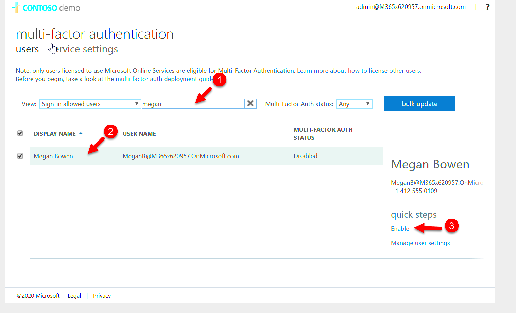The image size is (516, 313).
Task: Click the MeganB@M365x620957.OnMicrosoft.com cell
Action: click(181, 156)
